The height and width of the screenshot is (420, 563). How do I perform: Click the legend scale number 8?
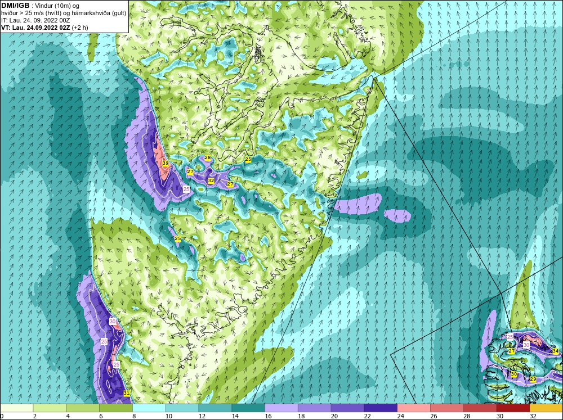coord(134,416)
